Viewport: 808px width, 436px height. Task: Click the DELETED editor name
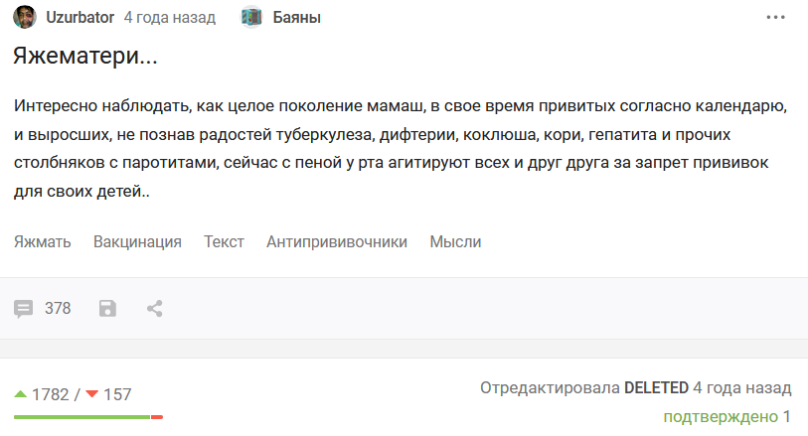point(656,387)
